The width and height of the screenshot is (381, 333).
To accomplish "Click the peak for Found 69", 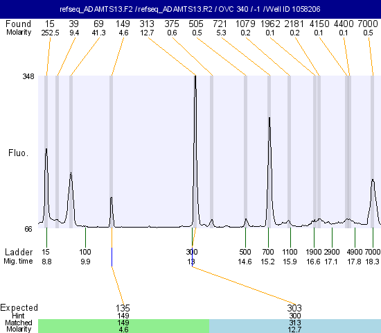I will coord(71,198).
